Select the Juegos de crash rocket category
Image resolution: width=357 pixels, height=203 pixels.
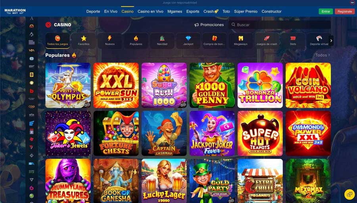(267, 40)
